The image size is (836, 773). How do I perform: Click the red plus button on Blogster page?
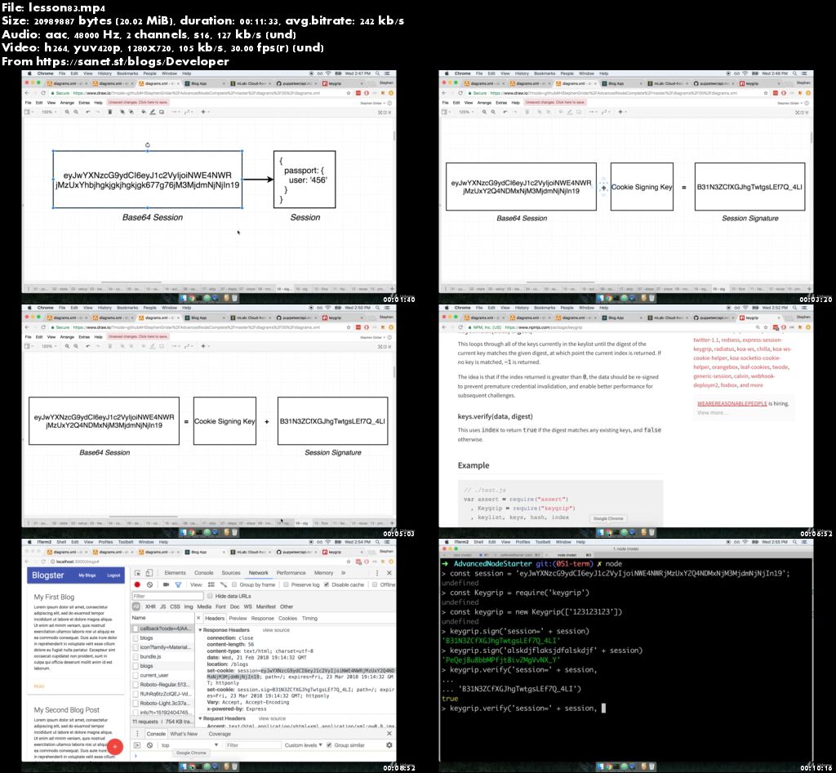click(114, 746)
